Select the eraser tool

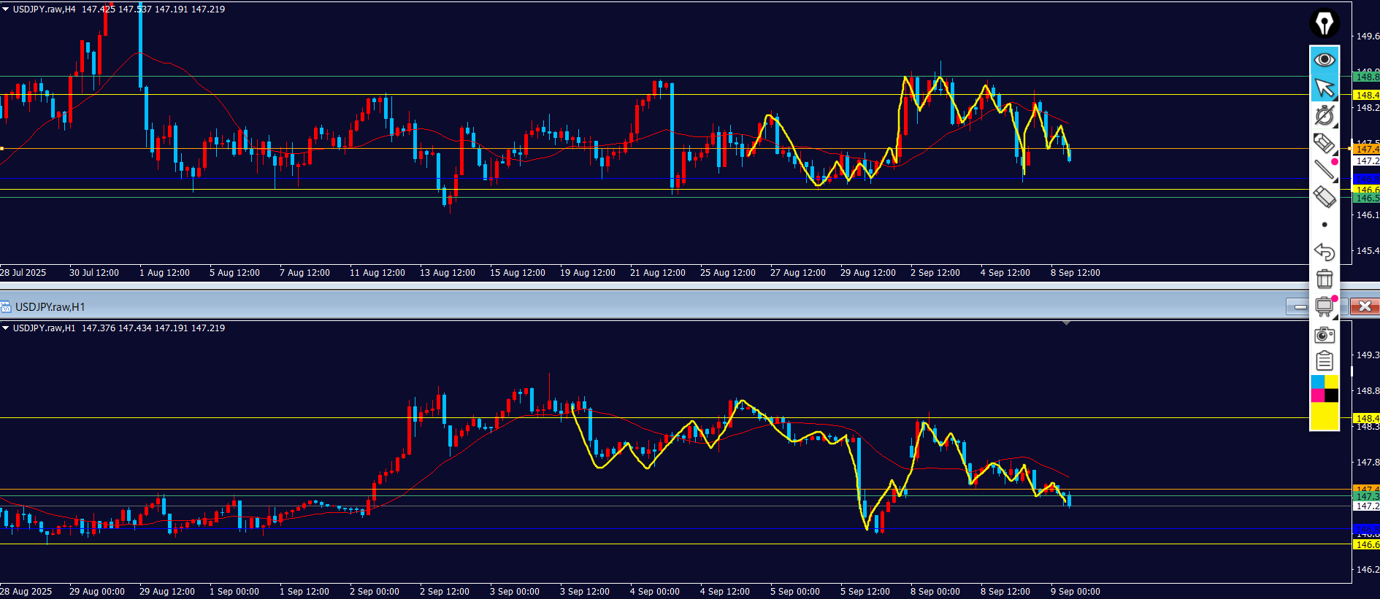point(1324,197)
